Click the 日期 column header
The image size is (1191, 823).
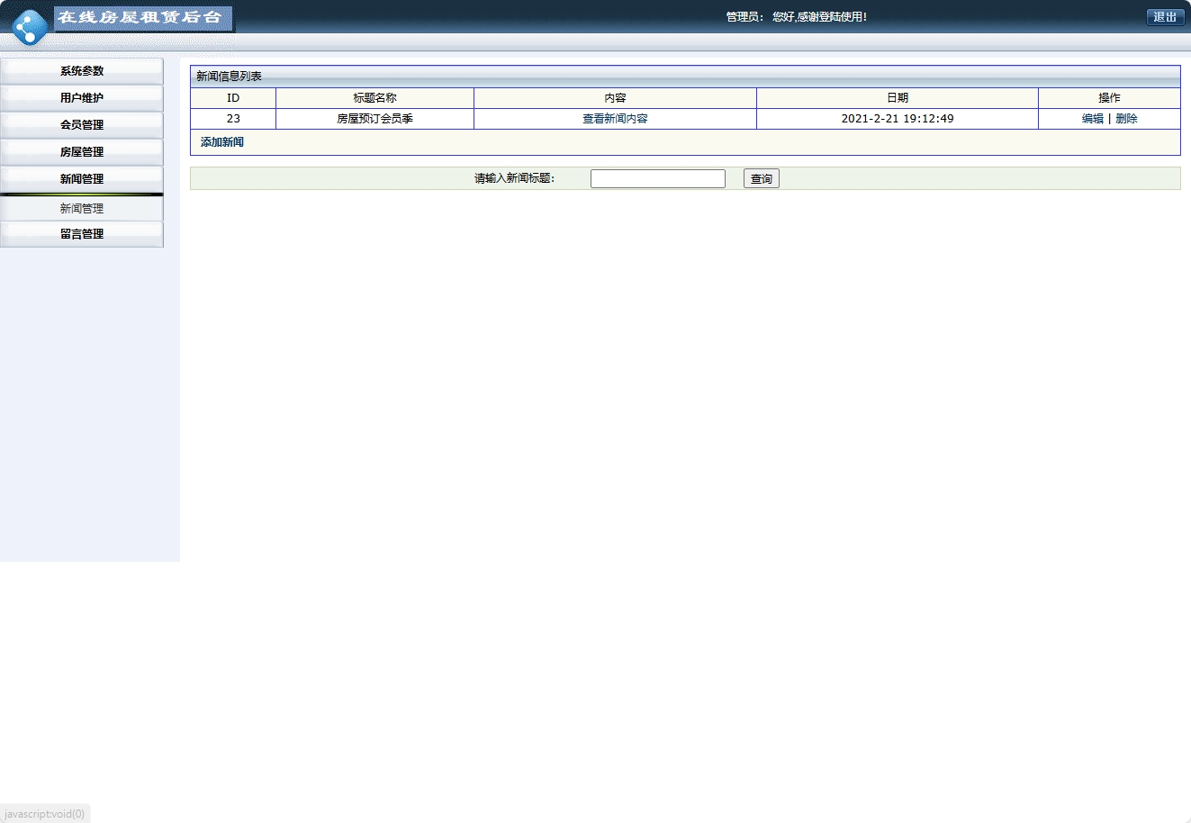(x=898, y=98)
